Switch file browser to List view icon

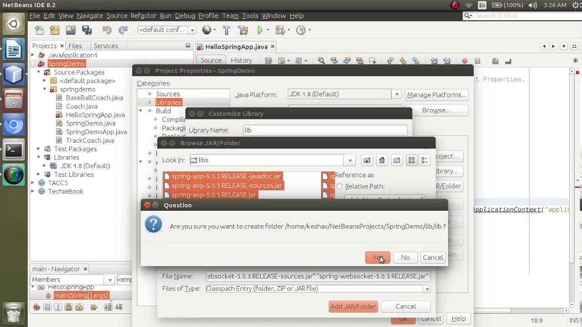point(411,160)
